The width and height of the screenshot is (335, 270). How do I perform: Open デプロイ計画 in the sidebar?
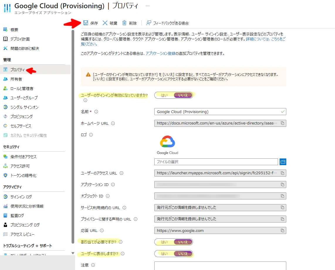tap(20, 39)
